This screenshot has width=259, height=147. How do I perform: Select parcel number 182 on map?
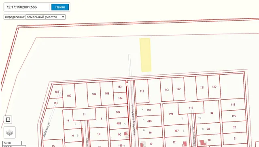(x=57, y=92)
